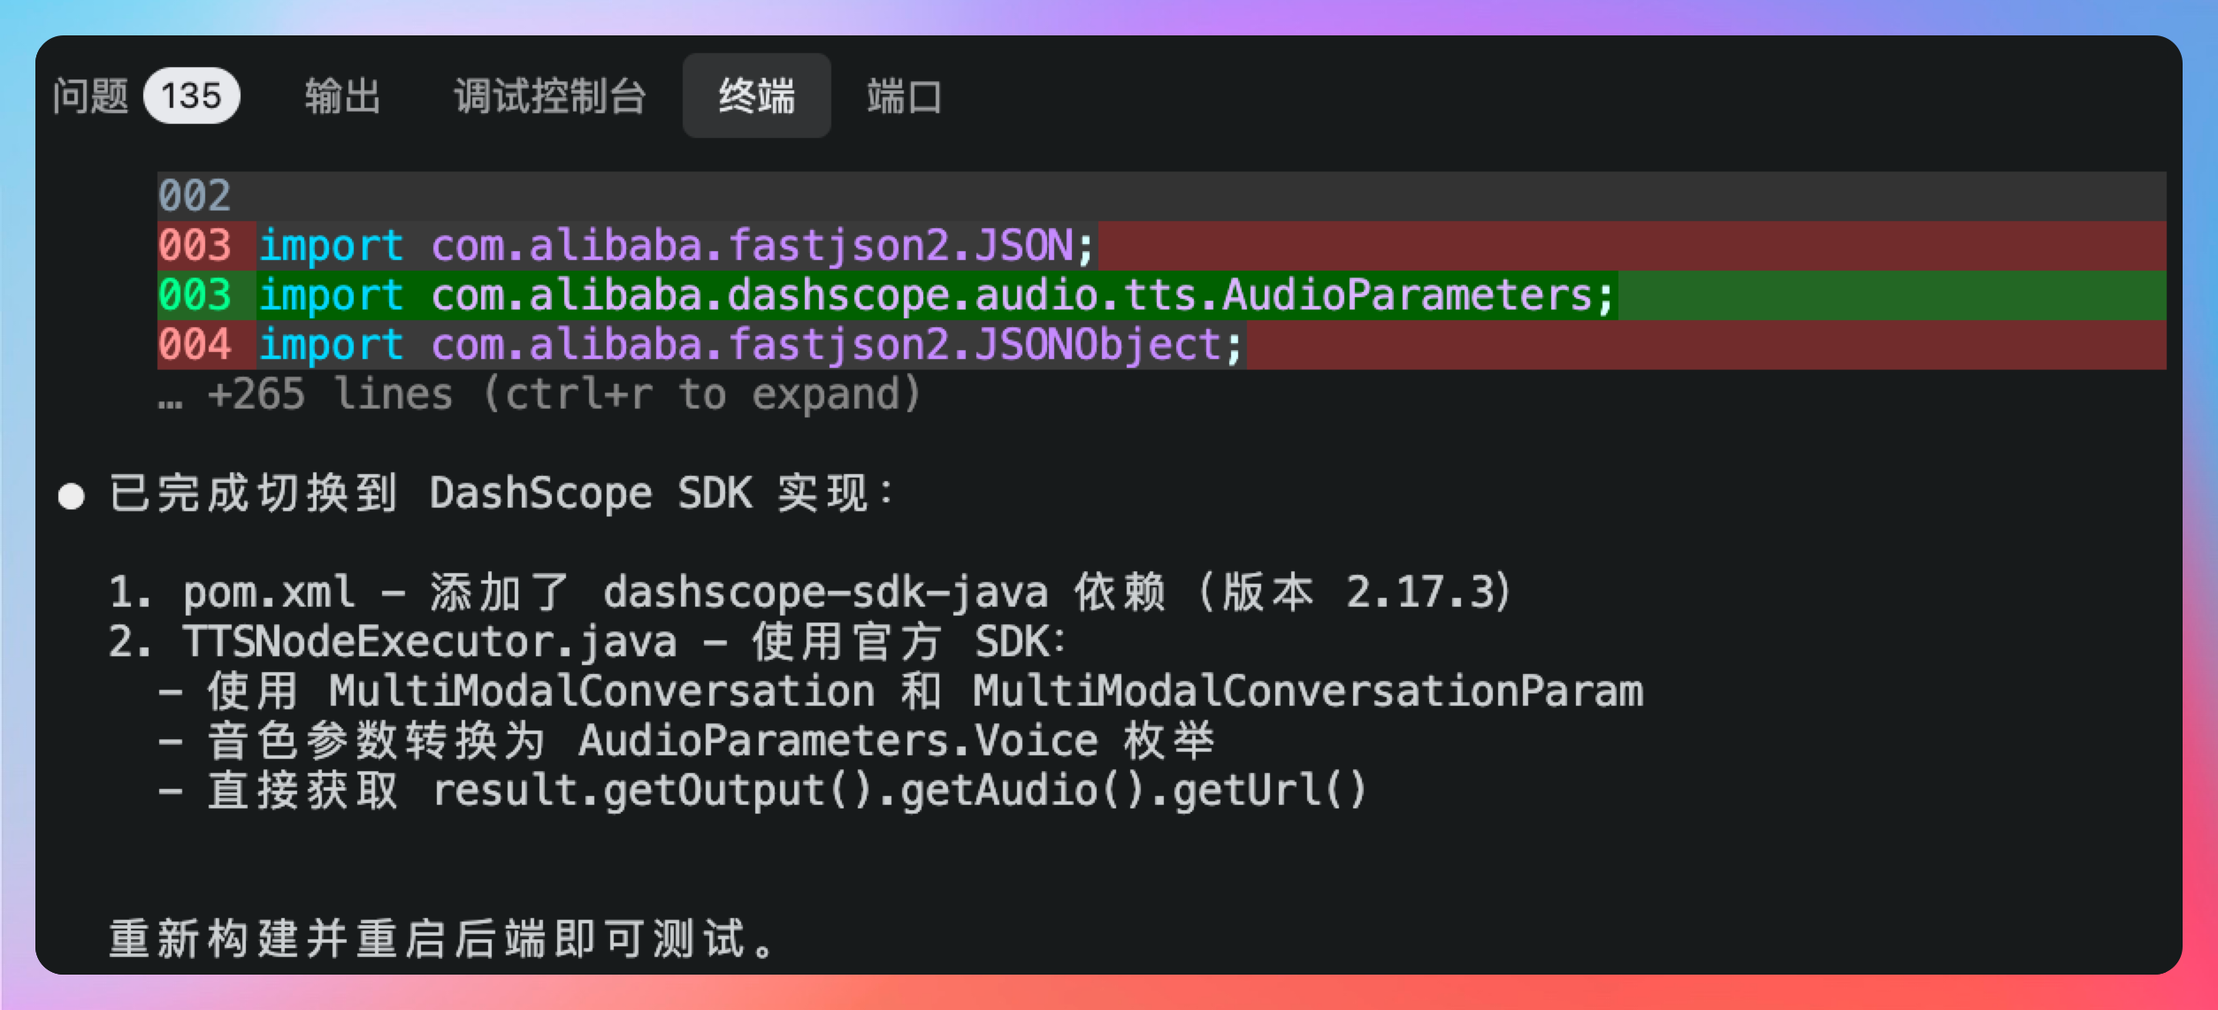The image size is (2218, 1010).
Task: Click the result.getOutput().getAudio().getUrl() text
Action: pos(899,791)
